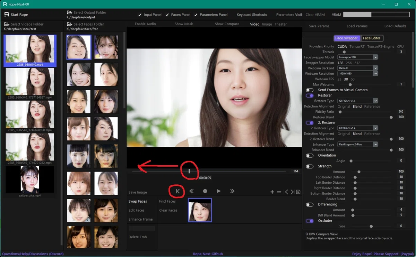Click Save Params
This screenshot has width=416, height=257.
tap(319, 26)
